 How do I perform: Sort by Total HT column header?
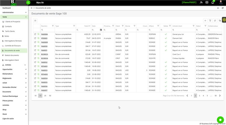tap(87, 26)
